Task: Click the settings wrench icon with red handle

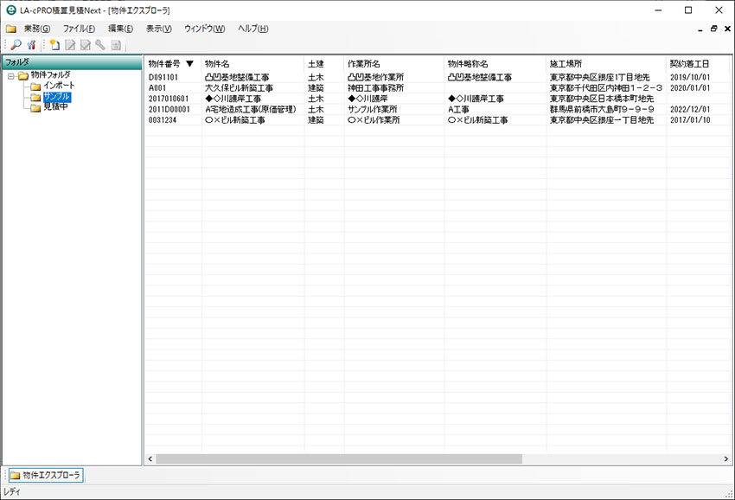Action: (31, 44)
